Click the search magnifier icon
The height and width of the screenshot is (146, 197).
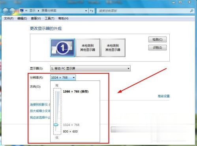pos(191,11)
